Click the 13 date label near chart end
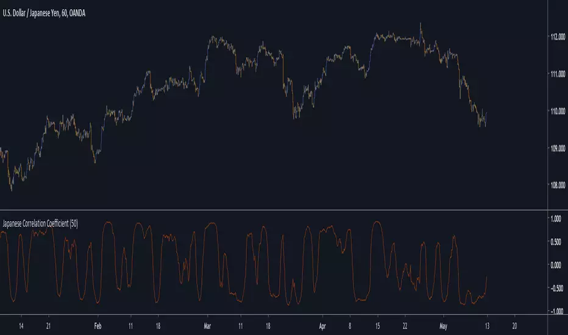568x335 pixels. pyautogui.click(x=487, y=326)
